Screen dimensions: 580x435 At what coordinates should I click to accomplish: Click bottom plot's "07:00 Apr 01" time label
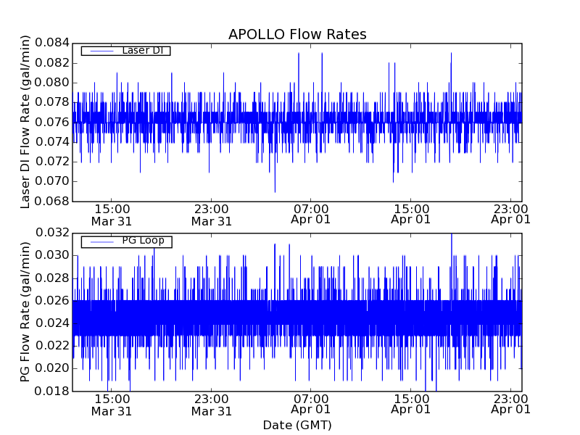tap(311, 404)
